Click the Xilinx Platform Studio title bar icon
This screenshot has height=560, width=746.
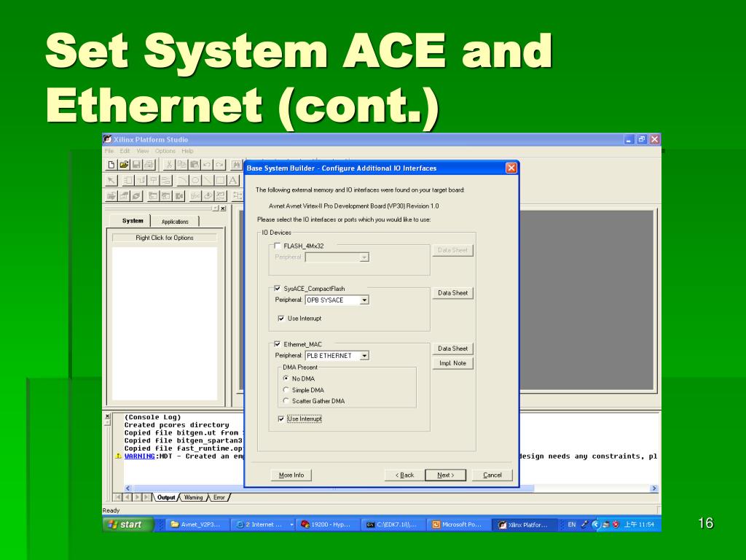108,139
